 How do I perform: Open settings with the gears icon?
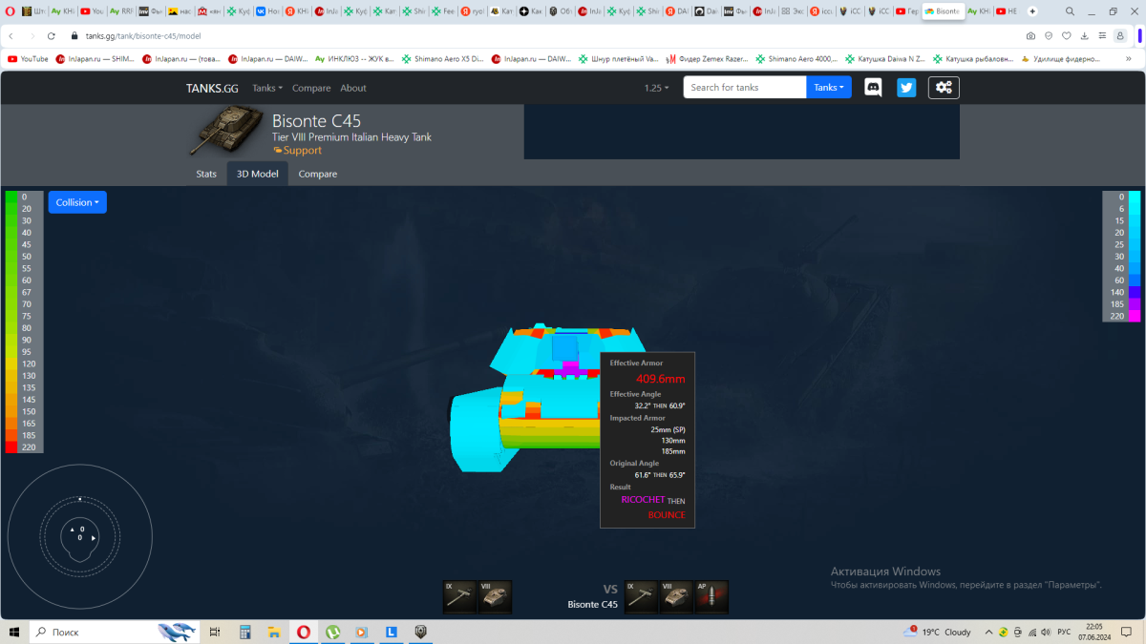click(x=944, y=88)
